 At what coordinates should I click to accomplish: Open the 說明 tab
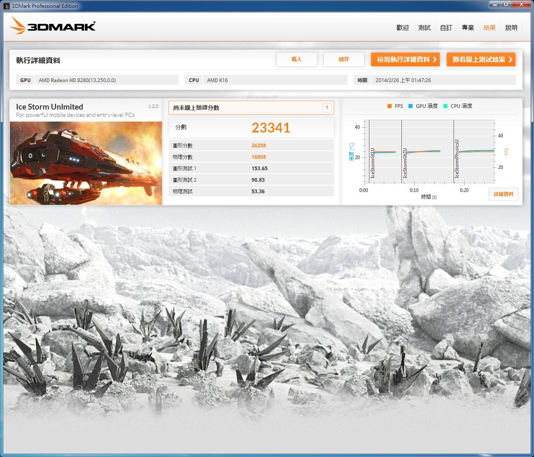[511, 27]
